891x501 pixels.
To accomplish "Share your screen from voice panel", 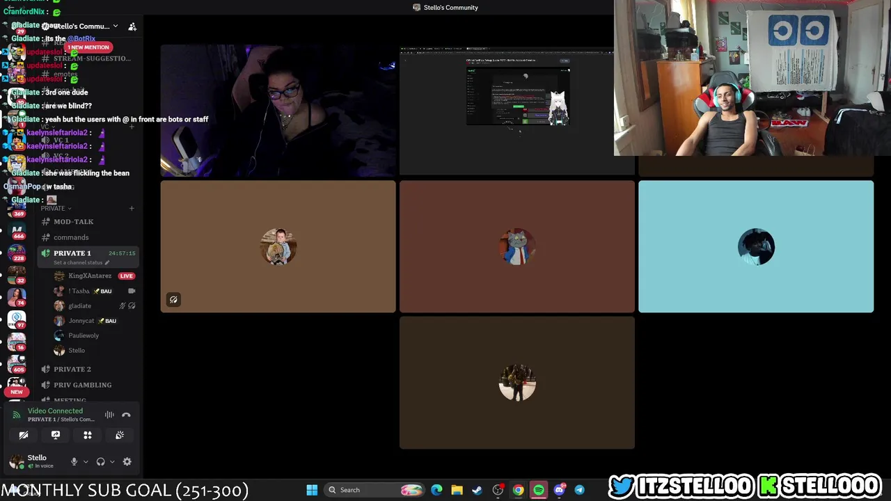I will pos(56,435).
